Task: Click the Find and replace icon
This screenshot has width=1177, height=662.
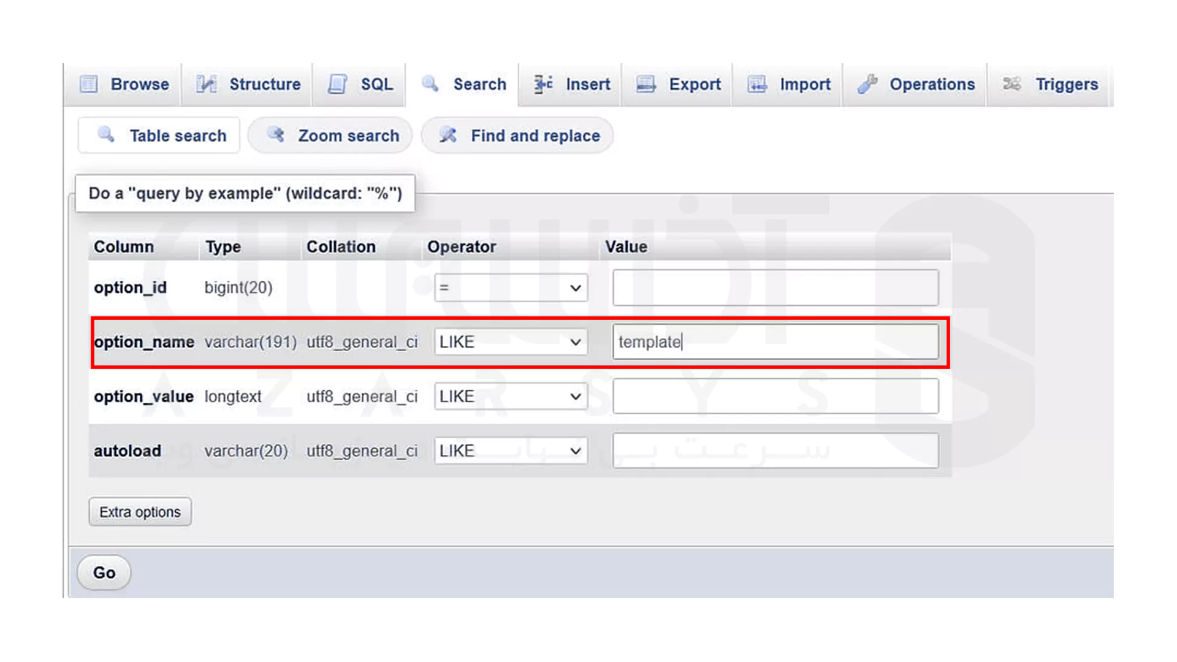Action: [x=448, y=135]
